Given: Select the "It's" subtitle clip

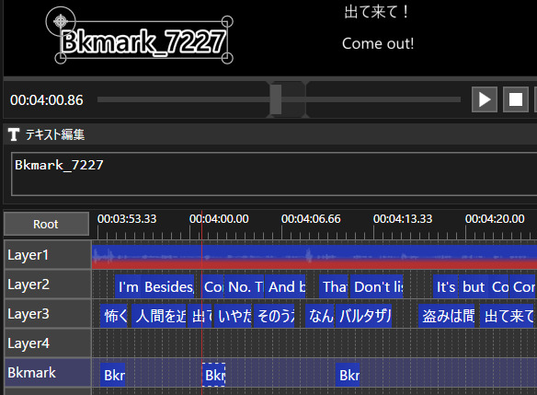Looking at the screenshot, I should [446, 286].
